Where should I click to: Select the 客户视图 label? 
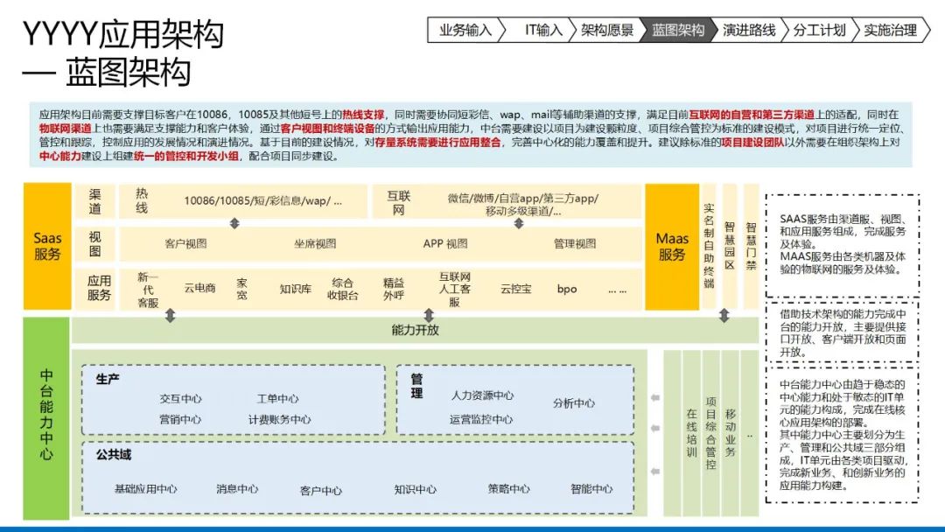pyautogui.click(x=185, y=243)
